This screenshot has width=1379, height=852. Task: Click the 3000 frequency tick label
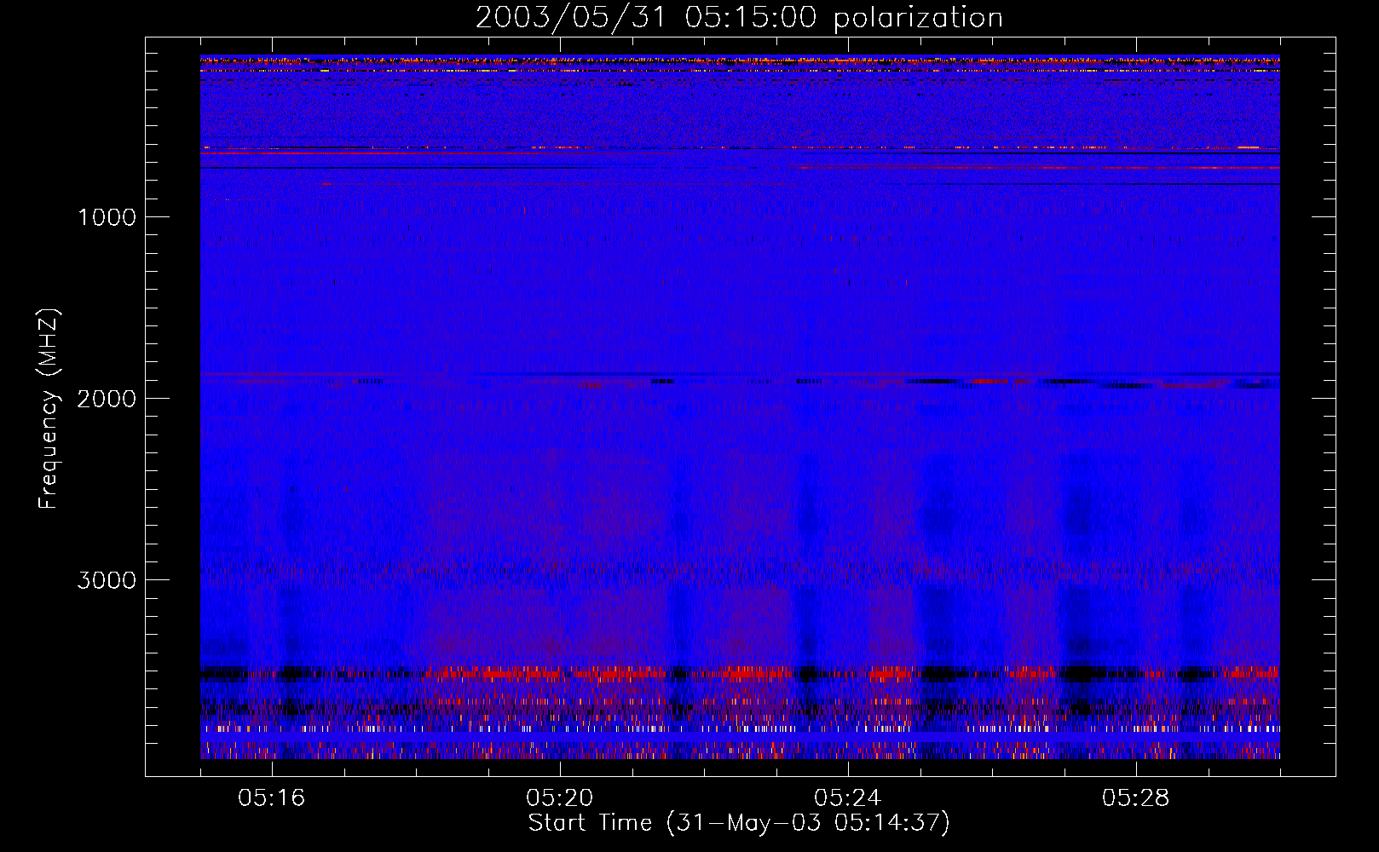coord(107,580)
